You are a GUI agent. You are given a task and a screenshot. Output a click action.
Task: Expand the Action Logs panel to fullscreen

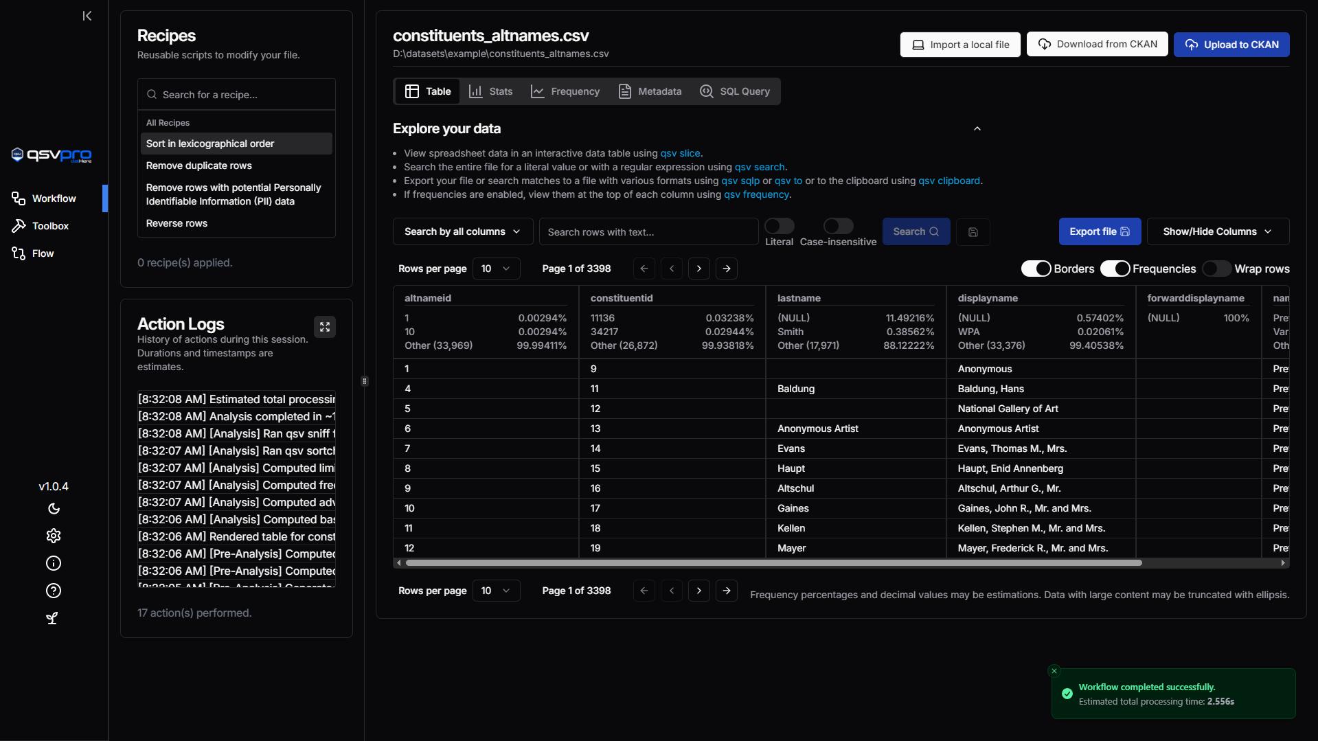[x=325, y=327]
